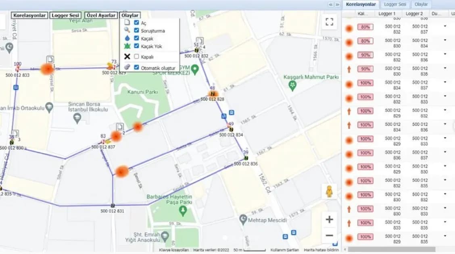Screen dimensions: 455x254
Task: Switch to the Logger Sesi tab
Action: pyautogui.click(x=395, y=4)
